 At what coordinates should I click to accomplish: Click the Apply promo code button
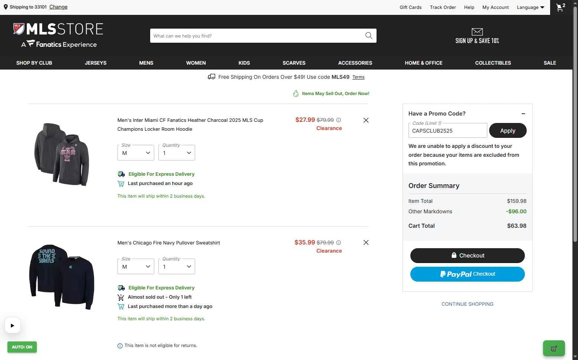coord(508,130)
